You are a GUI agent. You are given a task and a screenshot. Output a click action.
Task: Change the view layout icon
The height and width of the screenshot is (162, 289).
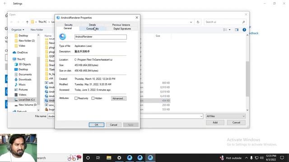(x=225, y=30)
